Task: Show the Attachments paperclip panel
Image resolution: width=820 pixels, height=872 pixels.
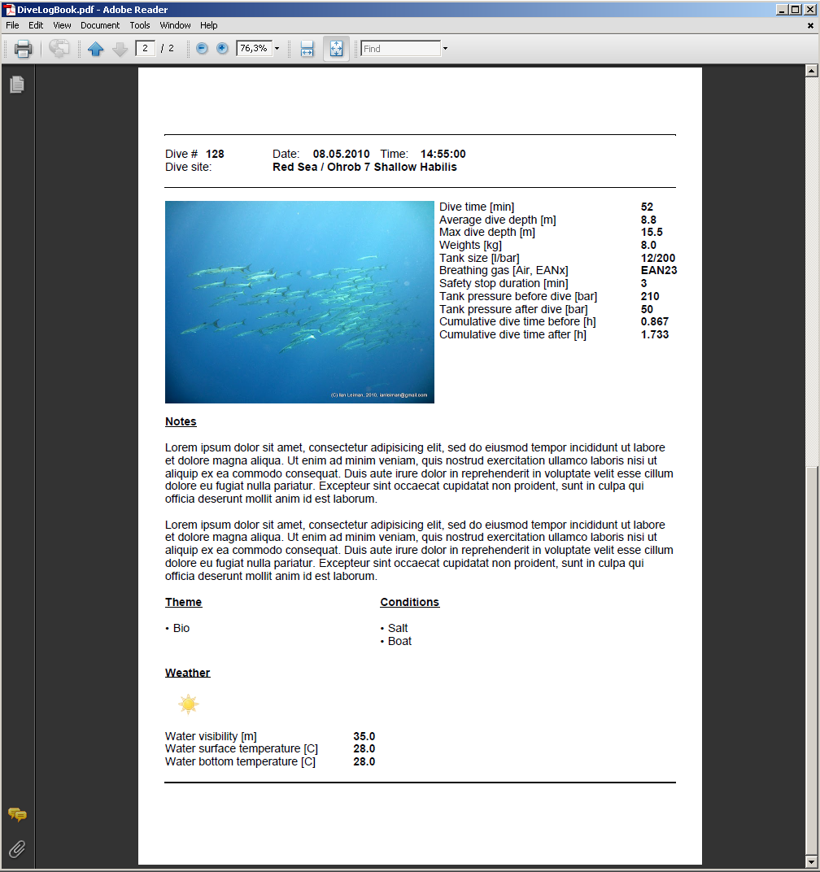Action: pos(17,850)
